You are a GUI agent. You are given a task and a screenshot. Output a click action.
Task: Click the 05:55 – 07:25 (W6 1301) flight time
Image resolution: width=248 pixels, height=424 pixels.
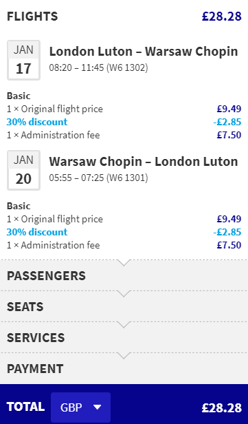coord(98,178)
